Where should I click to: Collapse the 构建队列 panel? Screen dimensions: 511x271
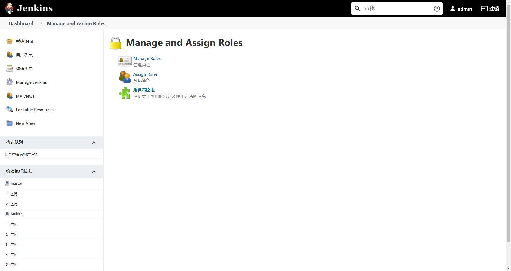click(94, 143)
